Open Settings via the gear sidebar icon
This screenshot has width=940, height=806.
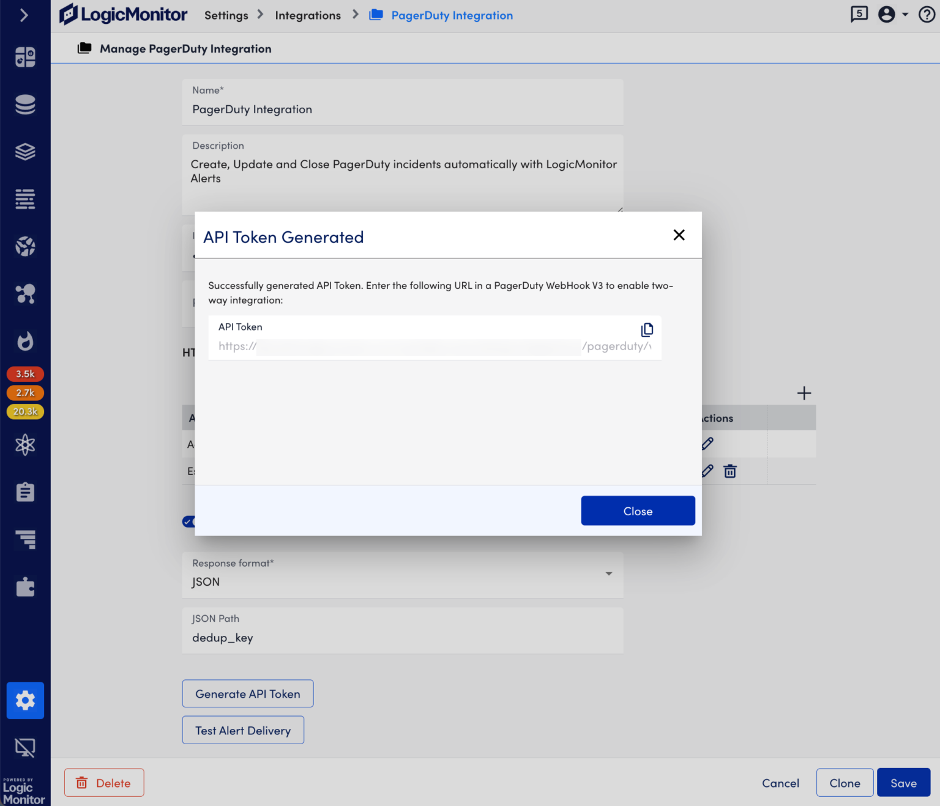tap(25, 700)
